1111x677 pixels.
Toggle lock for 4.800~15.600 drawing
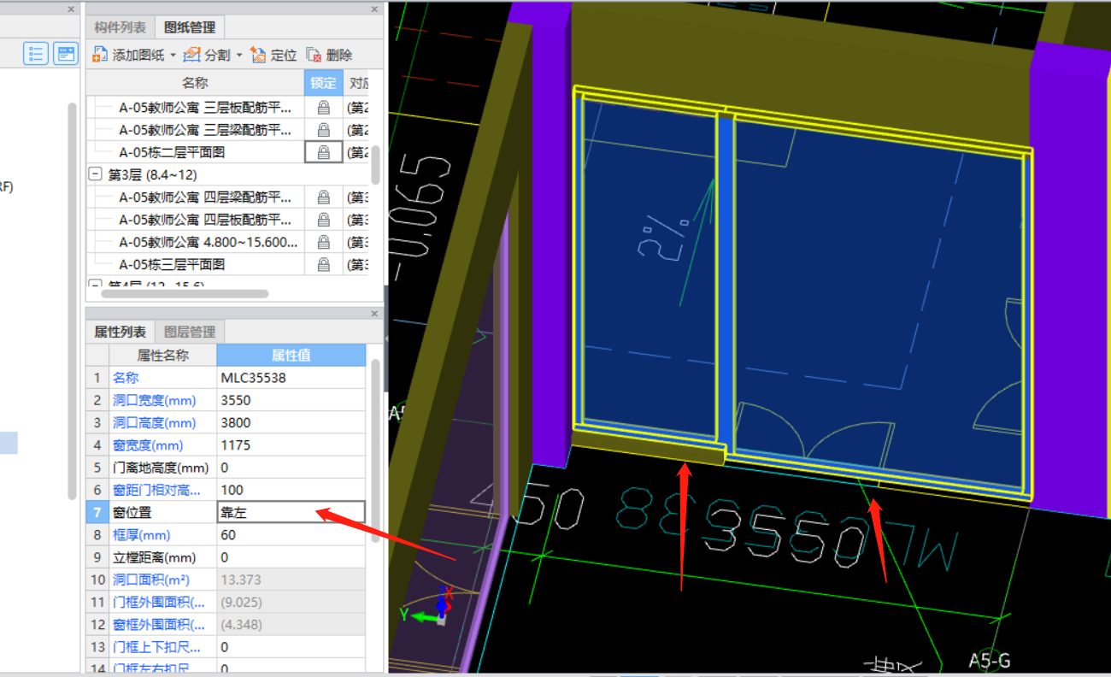pos(324,242)
